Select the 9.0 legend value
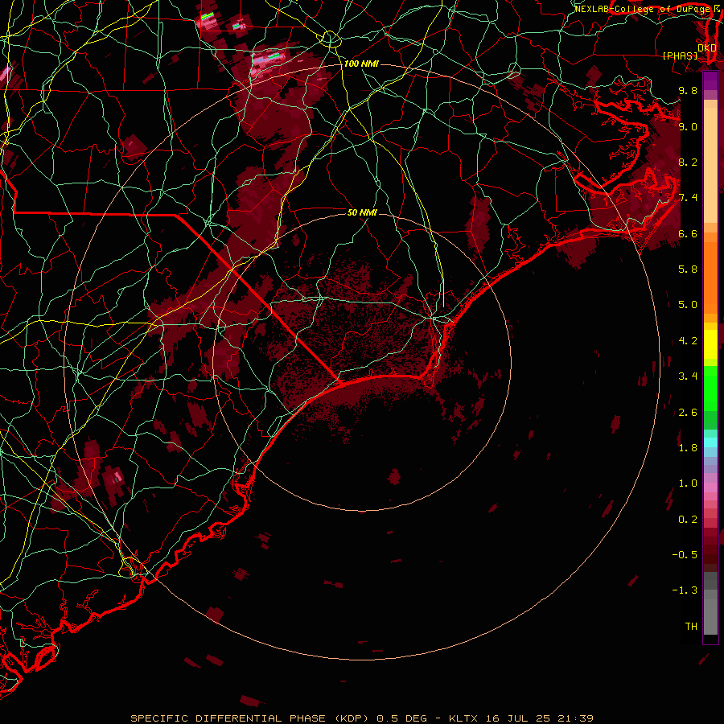The height and width of the screenshot is (724, 724). click(x=688, y=126)
